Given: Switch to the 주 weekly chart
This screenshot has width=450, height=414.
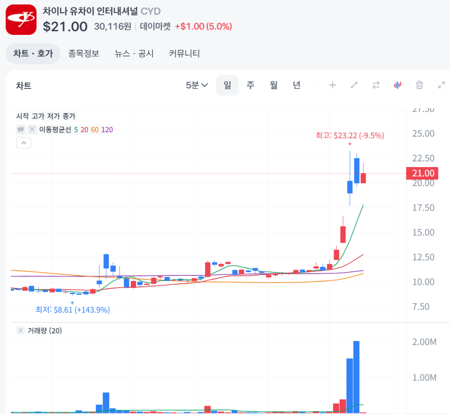Looking at the screenshot, I should [250, 85].
